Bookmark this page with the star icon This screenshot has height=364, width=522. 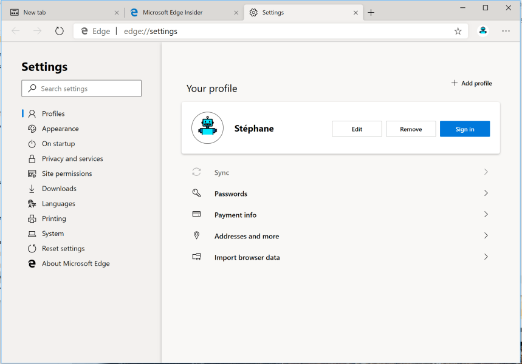click(x=458, y=31)
